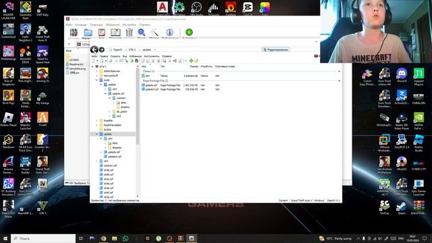Click the WinRAR Test archive icon
Viewport: 432px width, 243px height.
point(102,32)
